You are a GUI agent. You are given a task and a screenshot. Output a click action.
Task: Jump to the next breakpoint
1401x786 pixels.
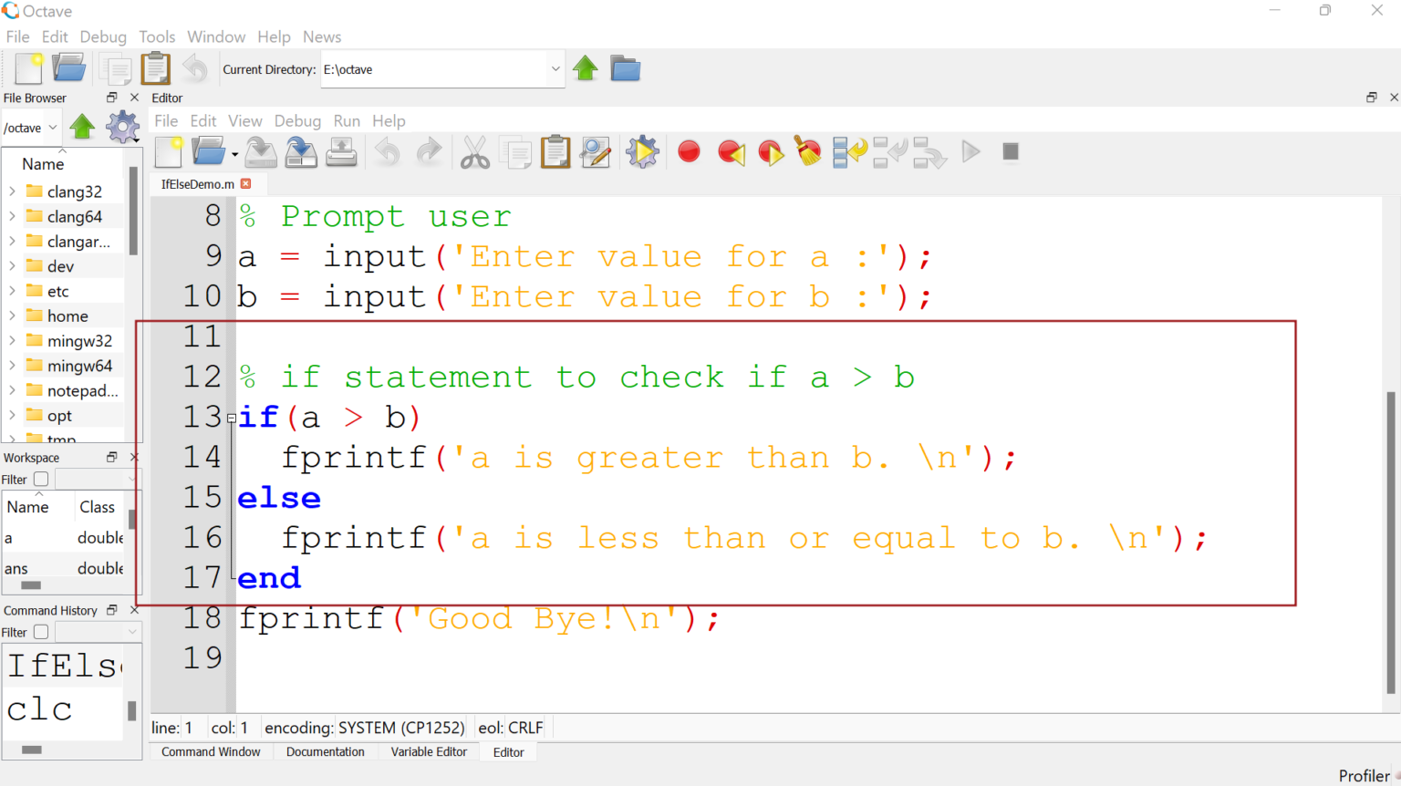pyautogui.click(x=771, y=151)
